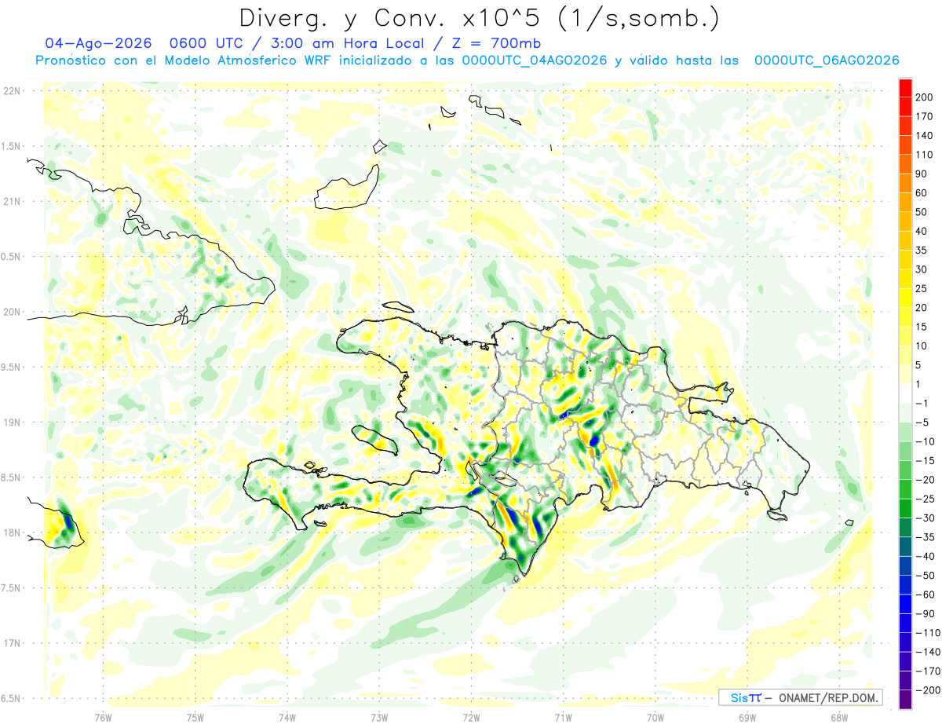Click the positive '170' colorbar label

point(925,116)
